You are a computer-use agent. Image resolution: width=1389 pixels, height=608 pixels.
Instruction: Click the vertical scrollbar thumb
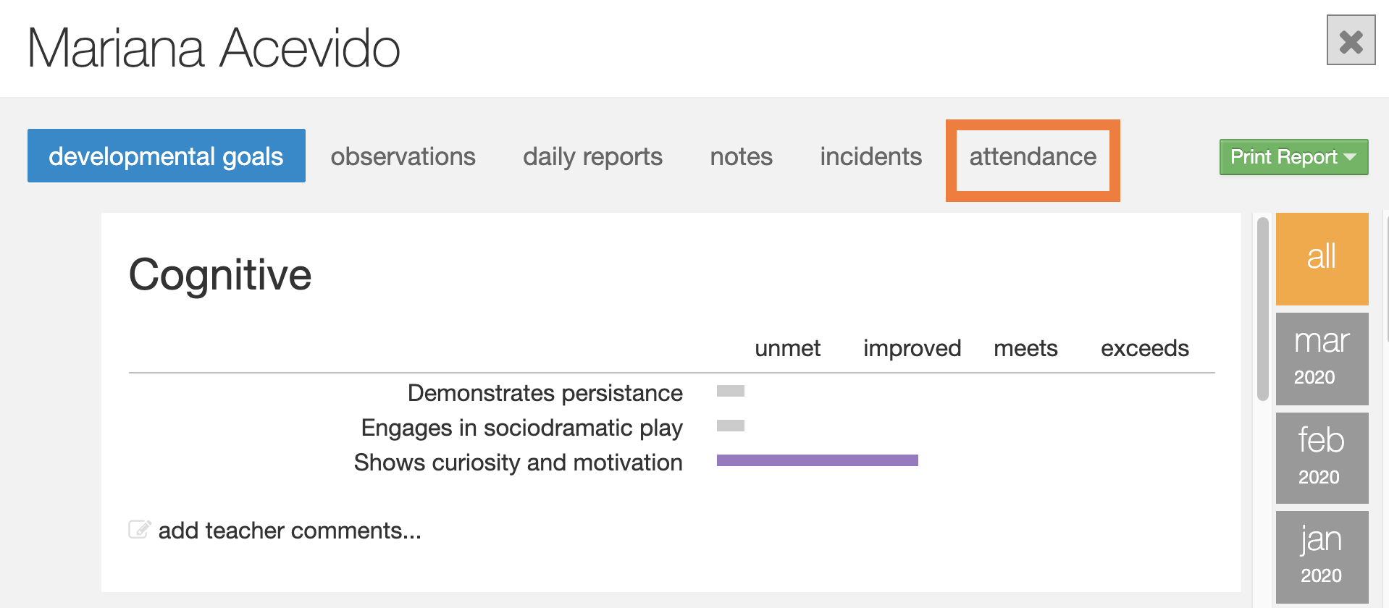click(1263, 309)
